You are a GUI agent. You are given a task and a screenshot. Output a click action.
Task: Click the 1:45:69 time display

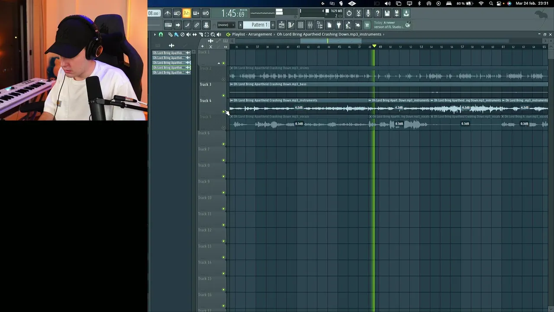(233, 13)
